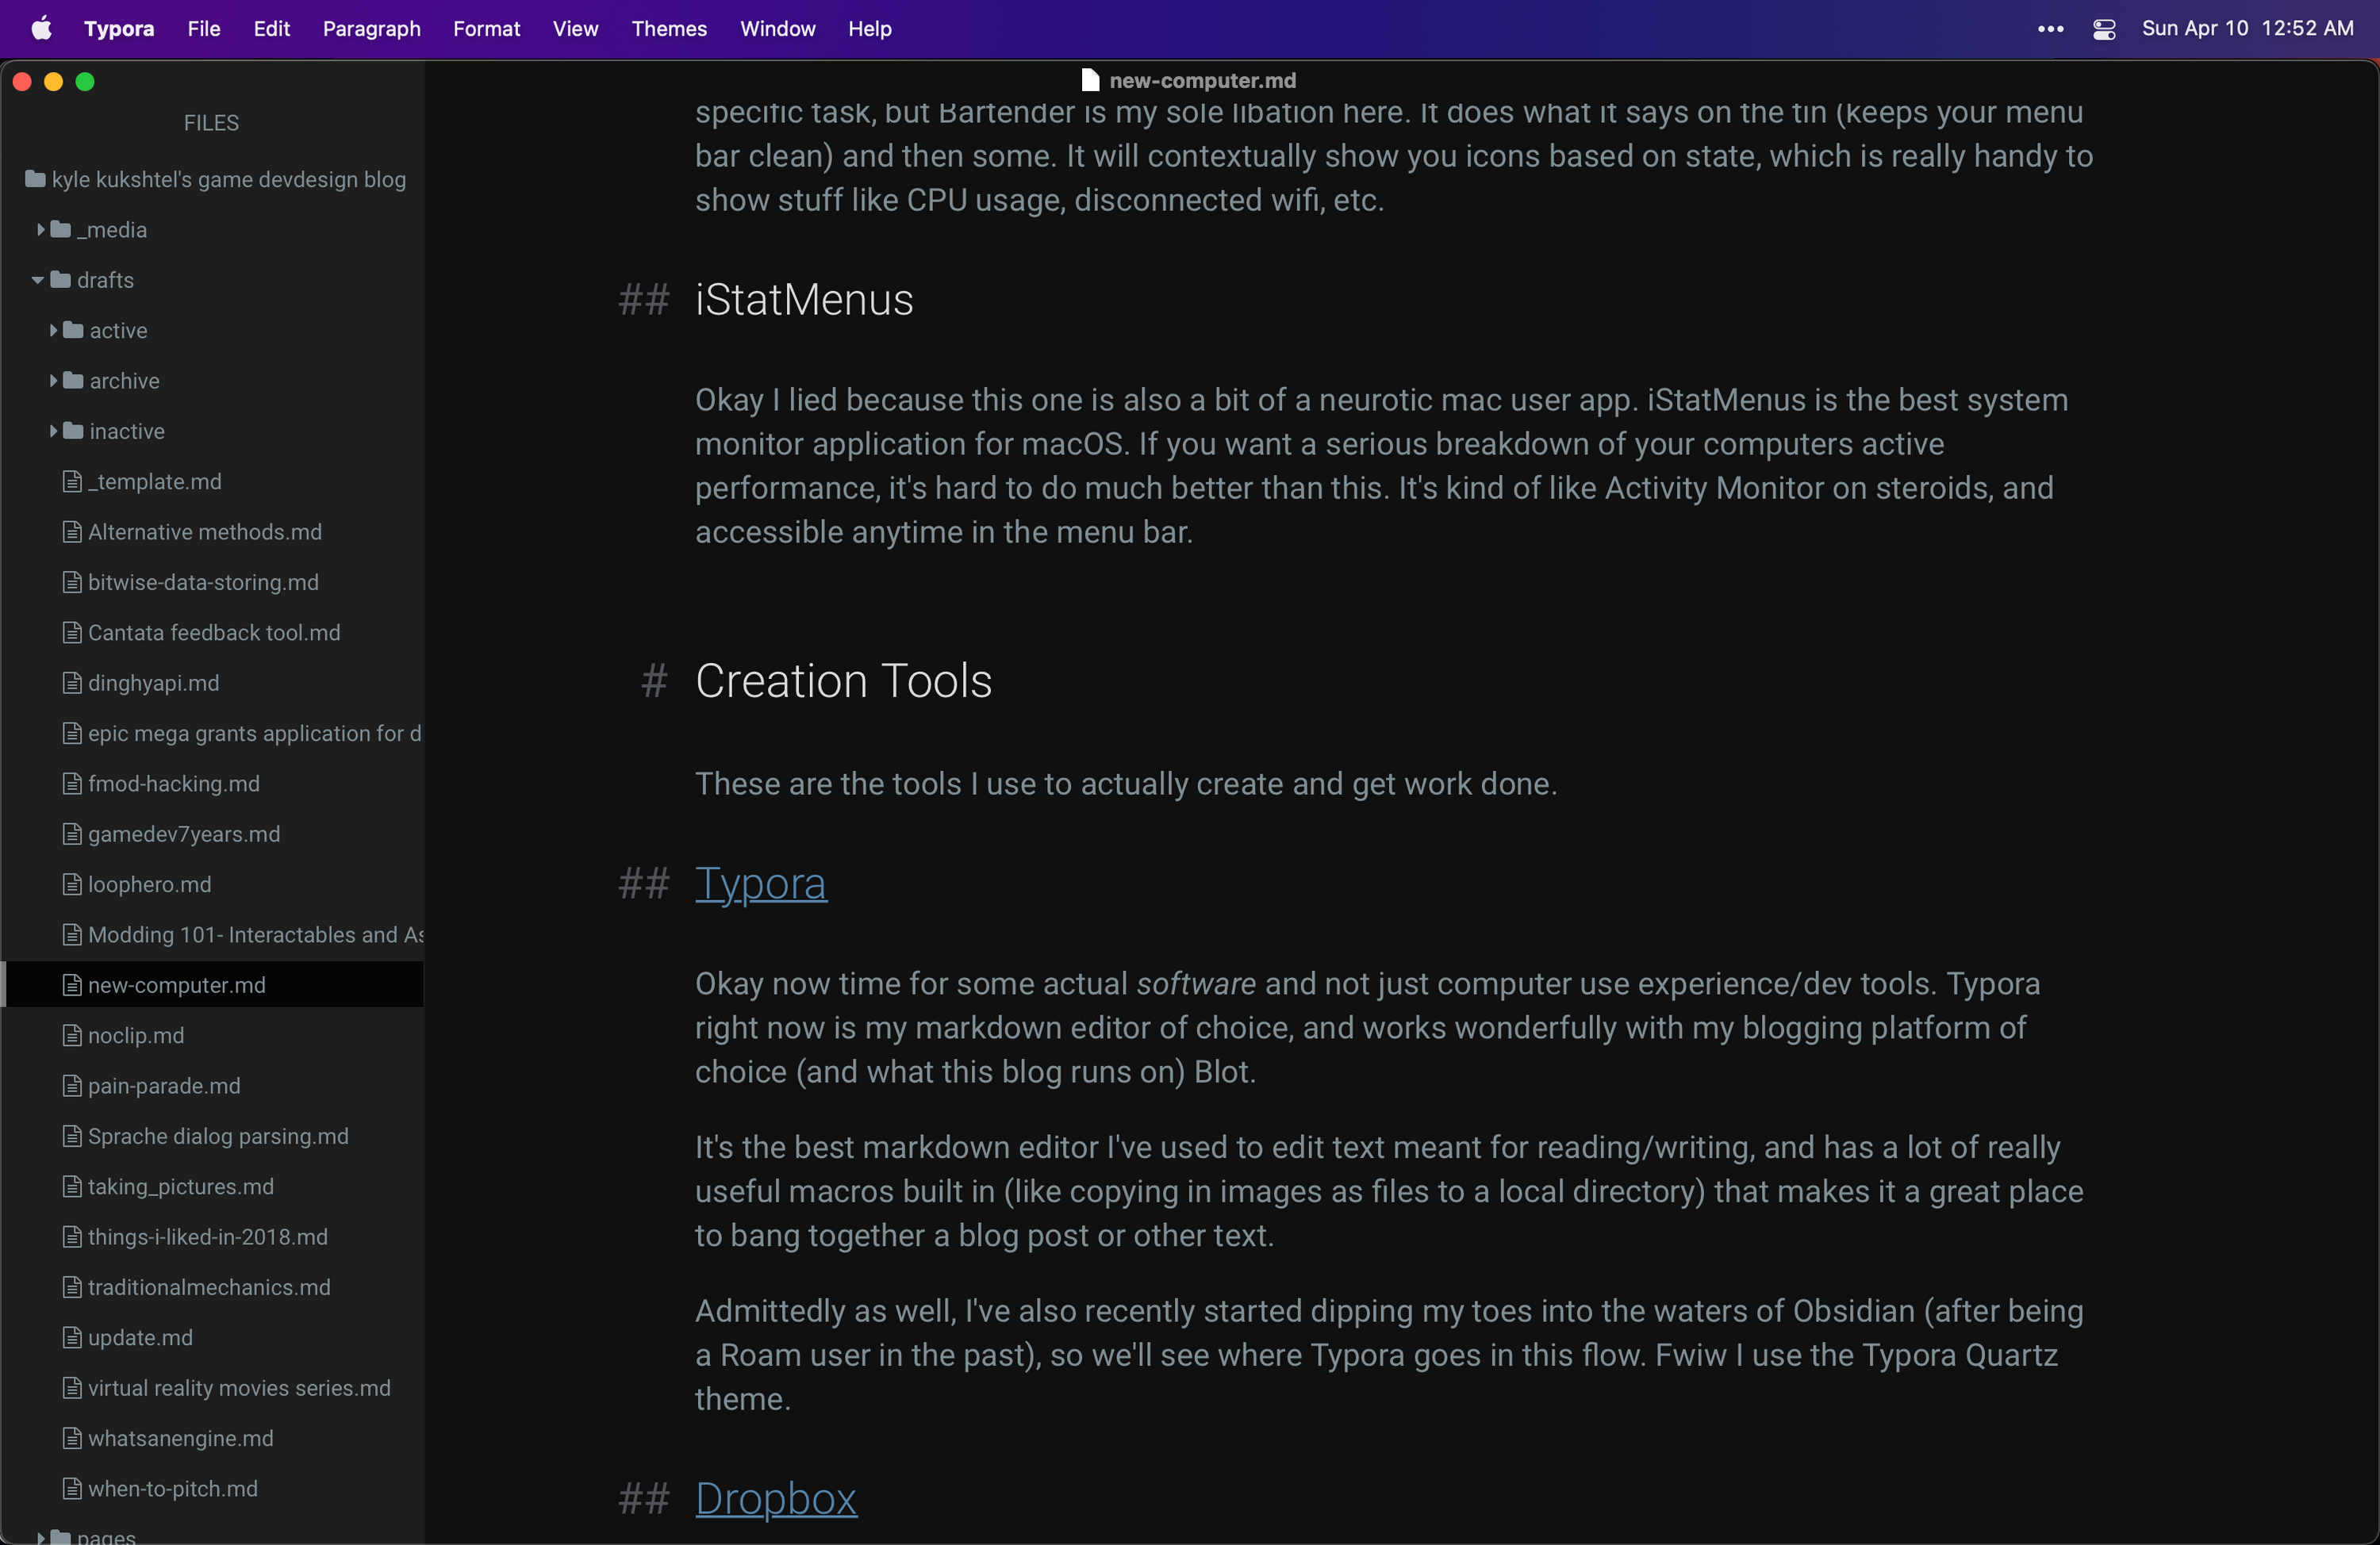Image resolution: width=2380 pixels, height=1545 pixels.
Task: Open Modding 101- Interactables file
Action: click(x=256, y=934)
